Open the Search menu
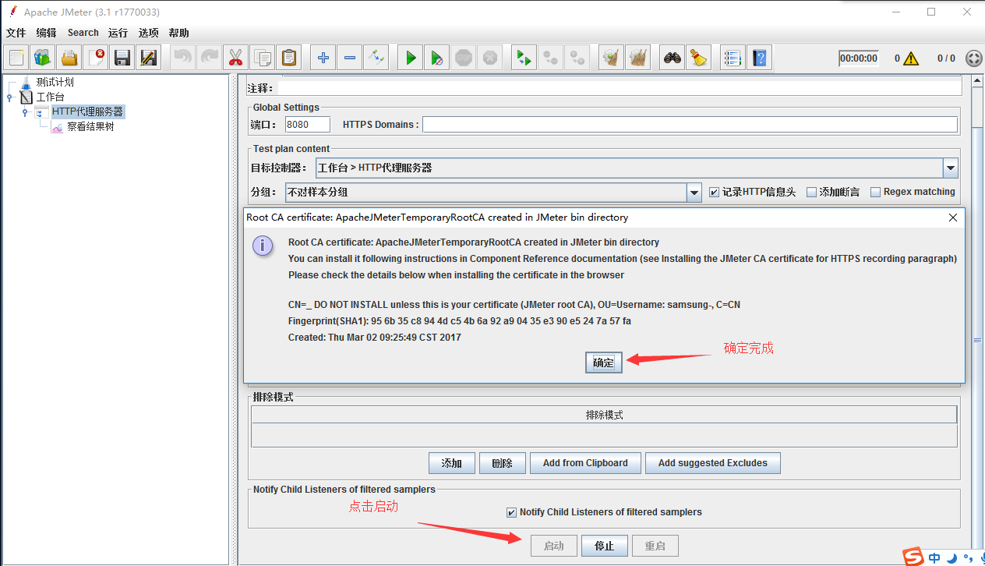Viewport: 985px width, 566px height. (x=83, y=33)
